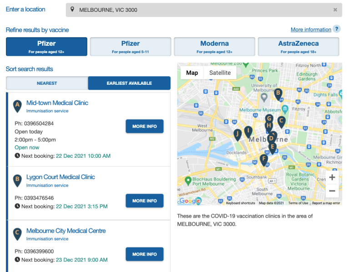Open More Info for Lygon Court Medical Clinic

click(145, 201)
